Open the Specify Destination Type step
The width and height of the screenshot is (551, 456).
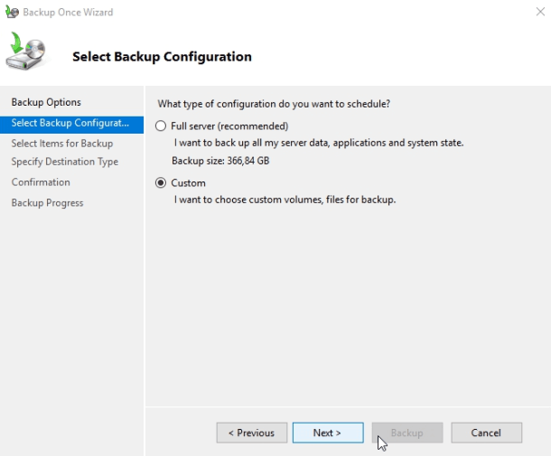65,162
